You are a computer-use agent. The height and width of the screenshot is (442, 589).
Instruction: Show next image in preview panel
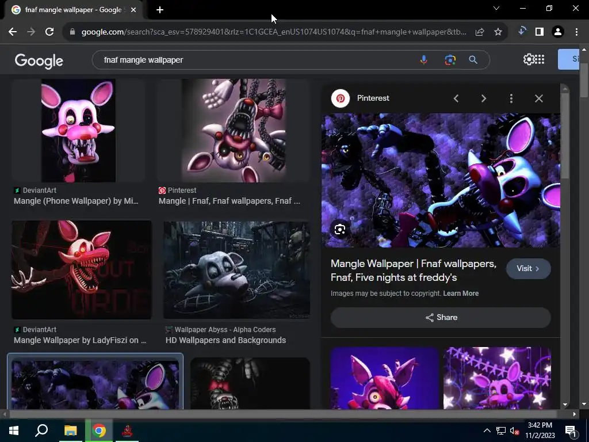pyautogui.click(x=483, y=98)
